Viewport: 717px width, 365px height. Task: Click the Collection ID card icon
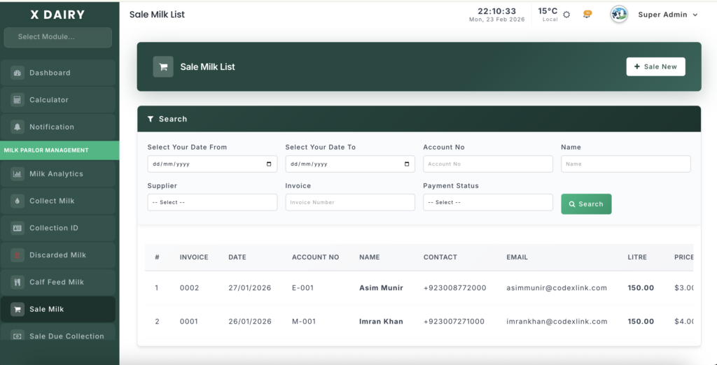coord(18,228)
